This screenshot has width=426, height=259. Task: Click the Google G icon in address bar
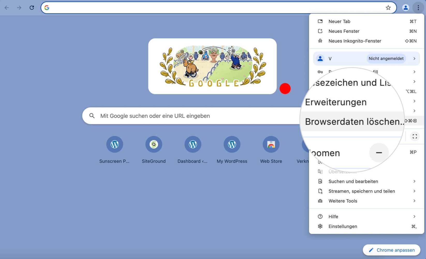[x=47, y=8]
